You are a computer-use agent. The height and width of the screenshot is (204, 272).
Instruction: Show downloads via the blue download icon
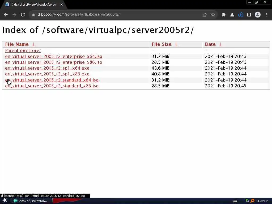point(241,15)
